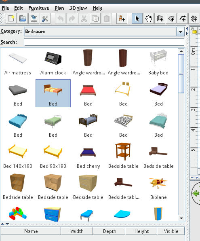Click the Add furniture to home icon
This screenshot has height=241, width=200.
[122, 19]
